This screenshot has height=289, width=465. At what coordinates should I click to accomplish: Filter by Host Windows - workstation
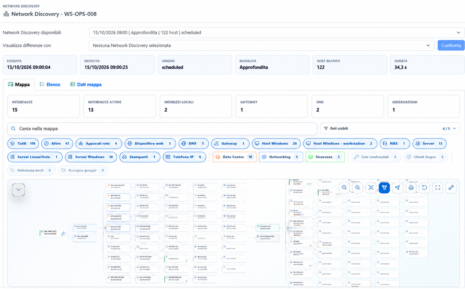click(340, 143)
